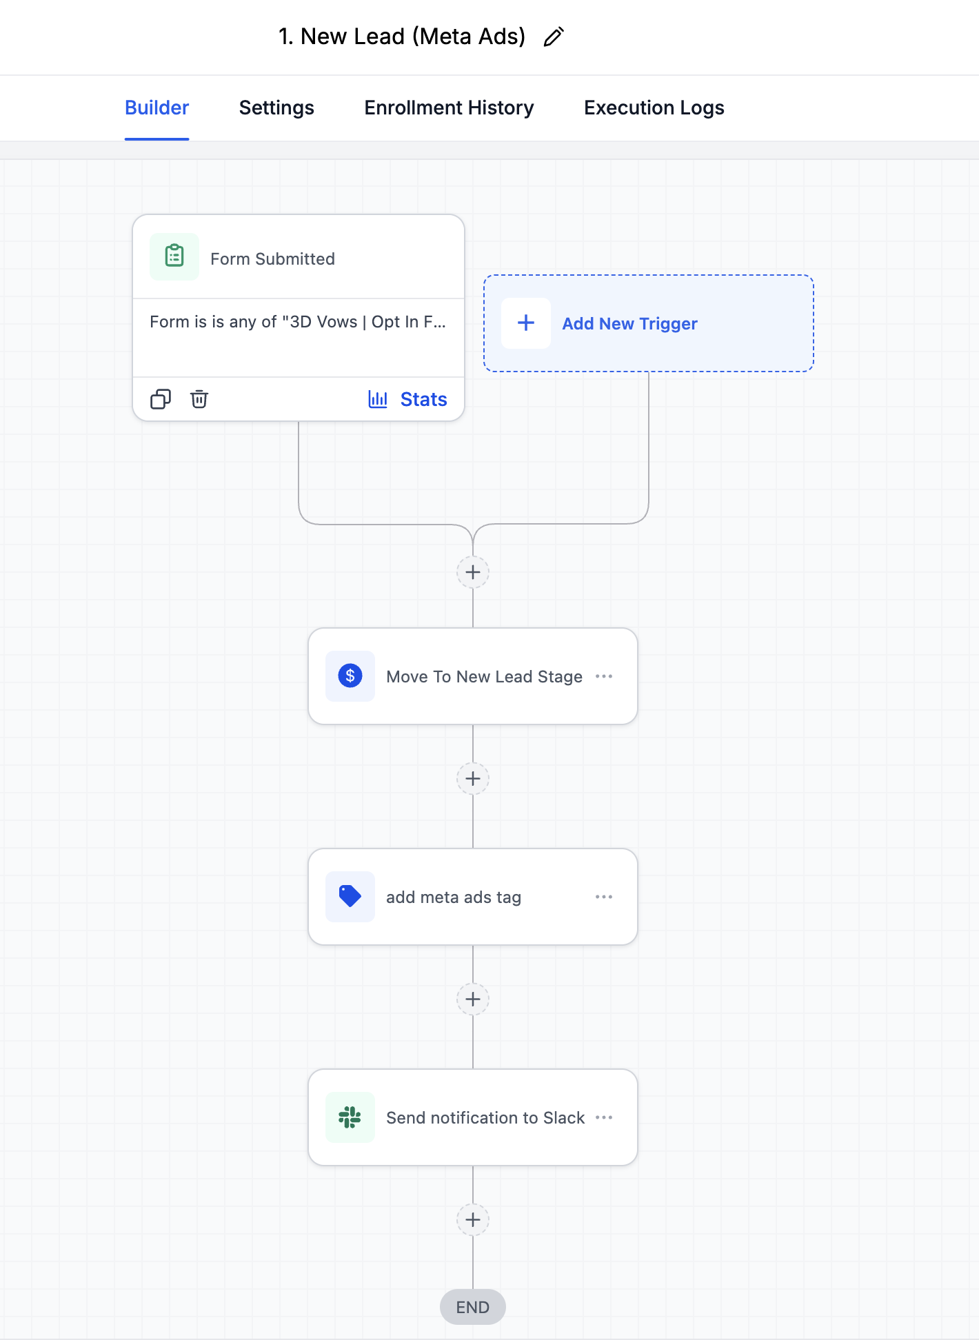This screenshot has height=1340, width=979.
Task: Click the plus icon in Add New Trigger
Action: (x=526, y=323)
